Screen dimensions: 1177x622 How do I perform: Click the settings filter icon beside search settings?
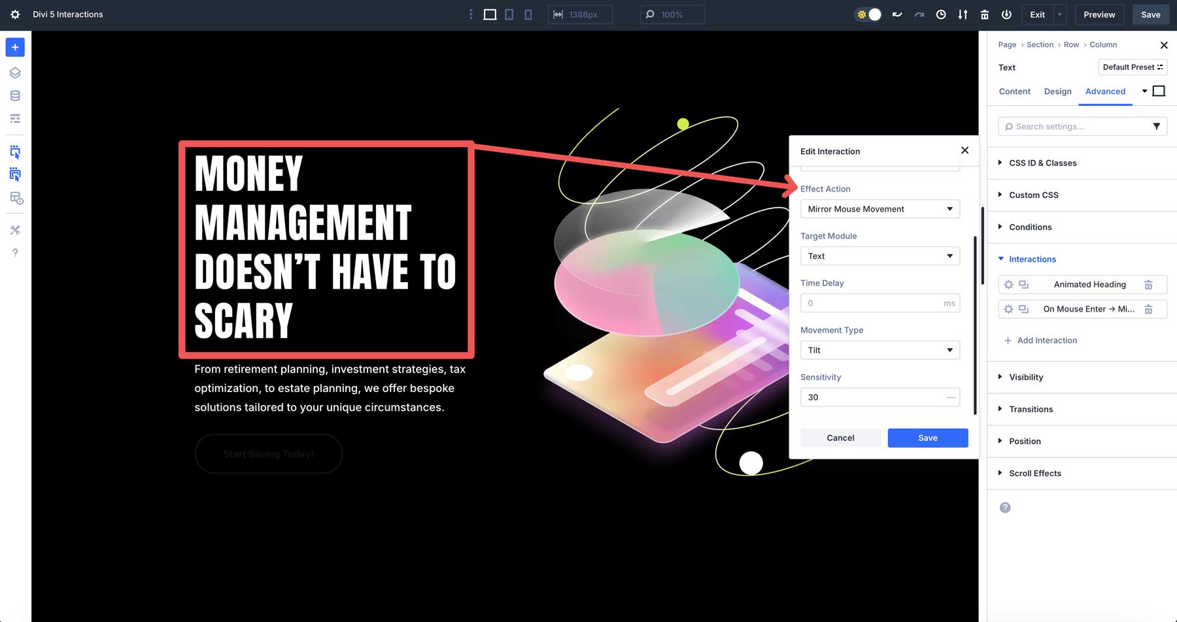click(1157, 126)
